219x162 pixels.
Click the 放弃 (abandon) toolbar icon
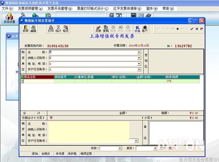[26, 29]
